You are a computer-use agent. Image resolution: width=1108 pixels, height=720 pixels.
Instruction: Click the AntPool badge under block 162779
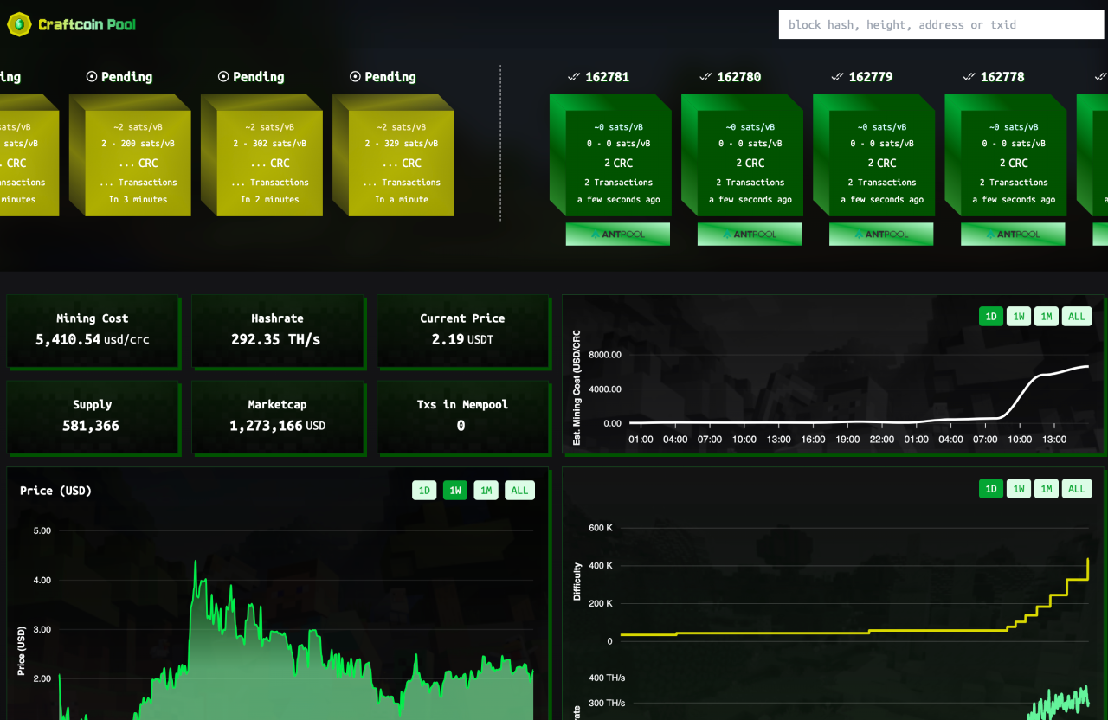point(881,234)
